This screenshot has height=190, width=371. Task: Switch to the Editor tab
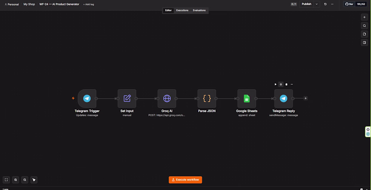[168, 10]
